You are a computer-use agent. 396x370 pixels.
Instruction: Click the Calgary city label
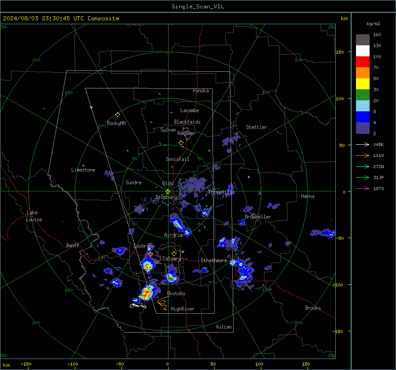coord(172,259)
